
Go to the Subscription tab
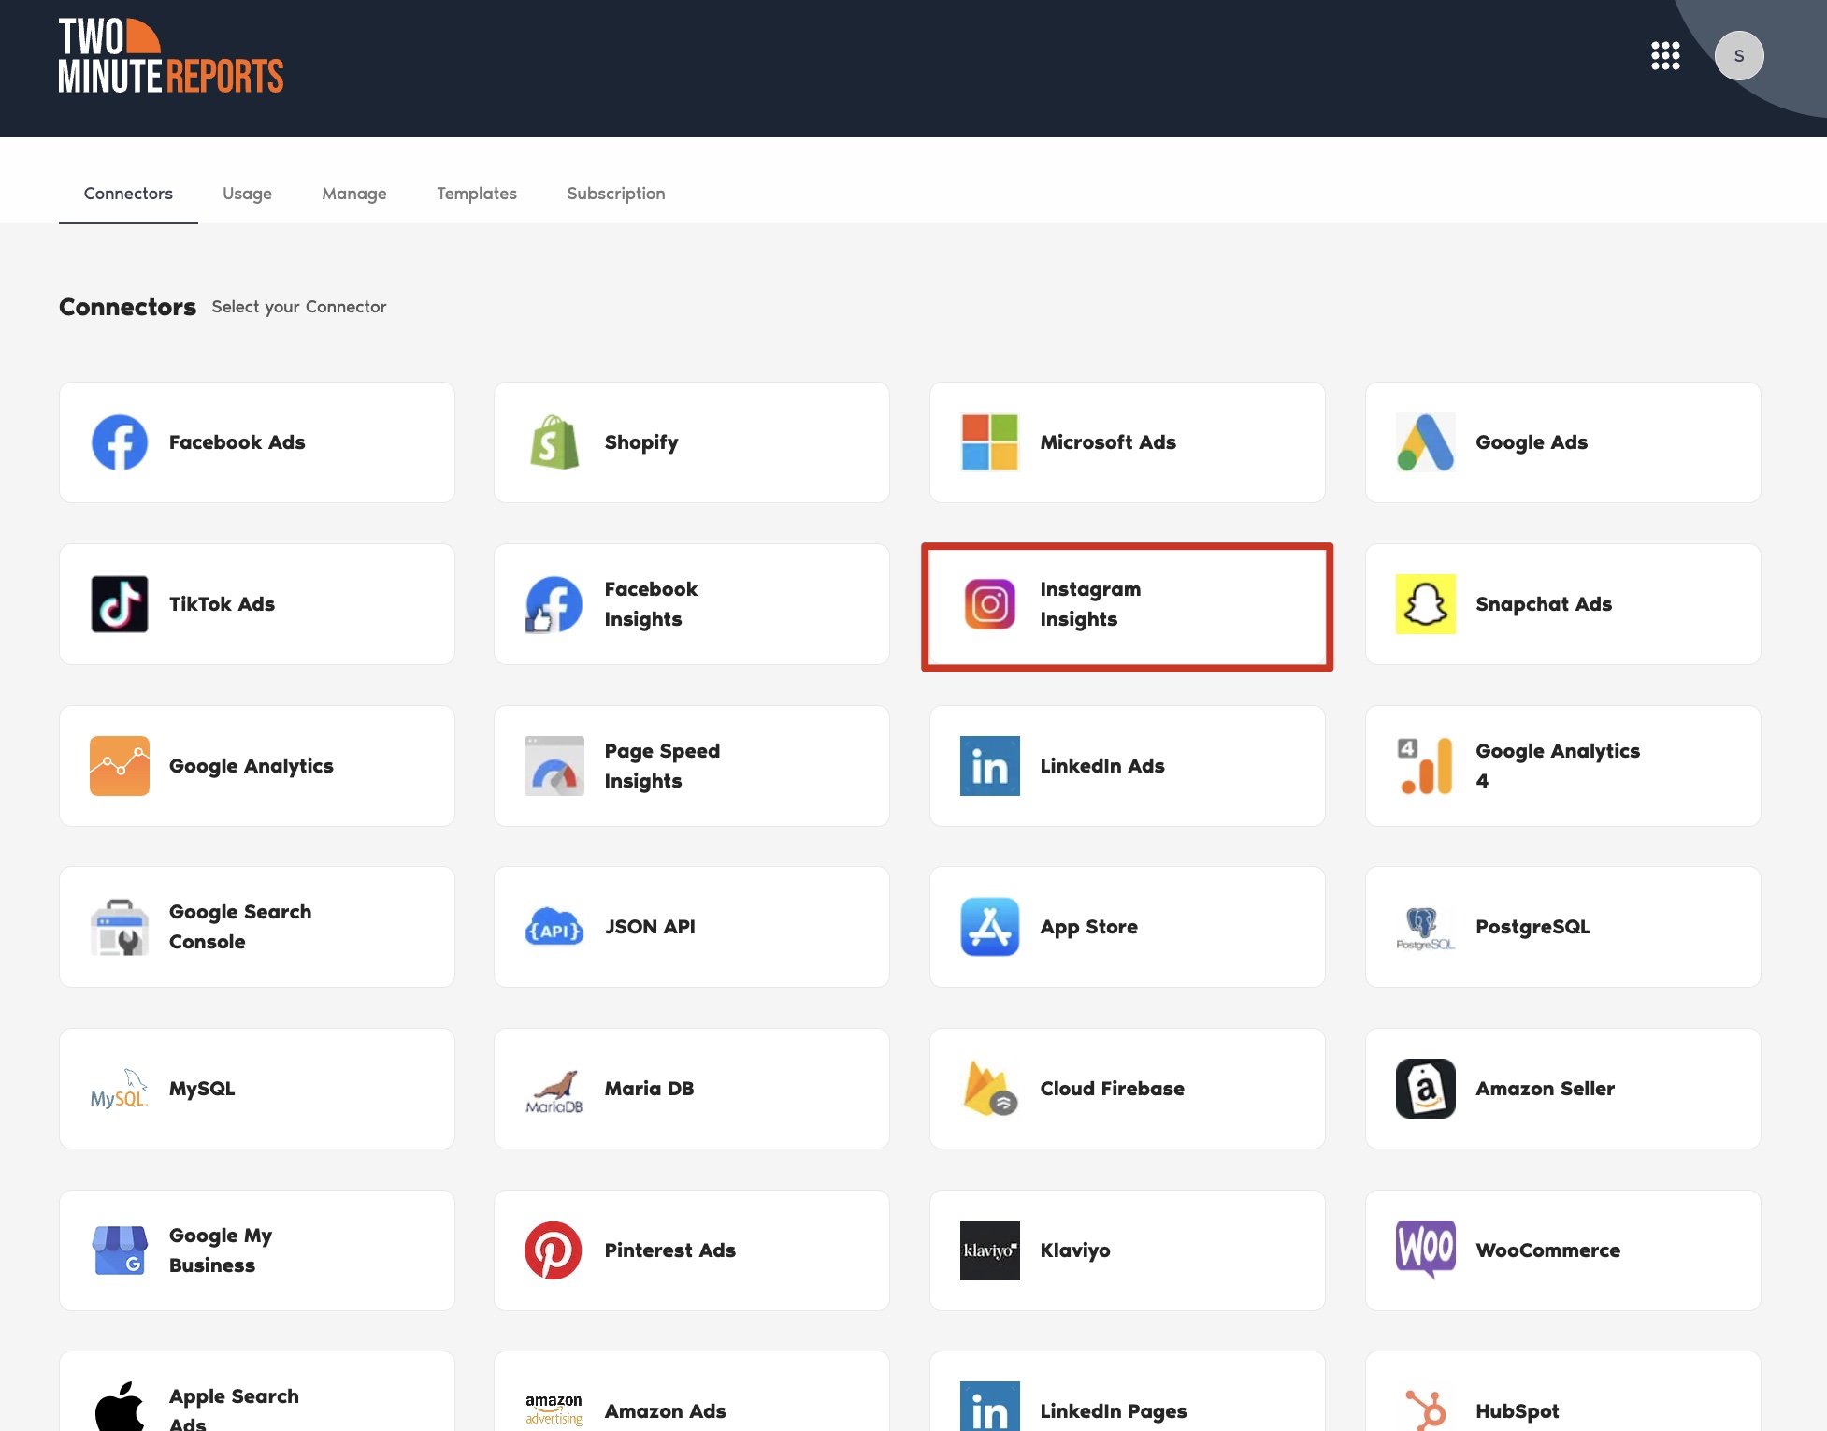(x=616, y=194)
